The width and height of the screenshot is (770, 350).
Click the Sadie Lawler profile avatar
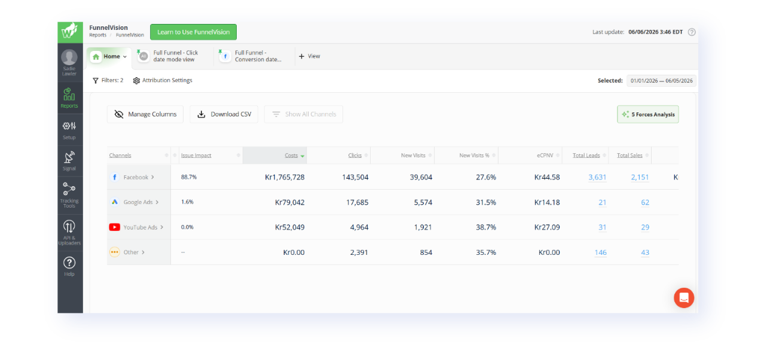tap(69, 57)
